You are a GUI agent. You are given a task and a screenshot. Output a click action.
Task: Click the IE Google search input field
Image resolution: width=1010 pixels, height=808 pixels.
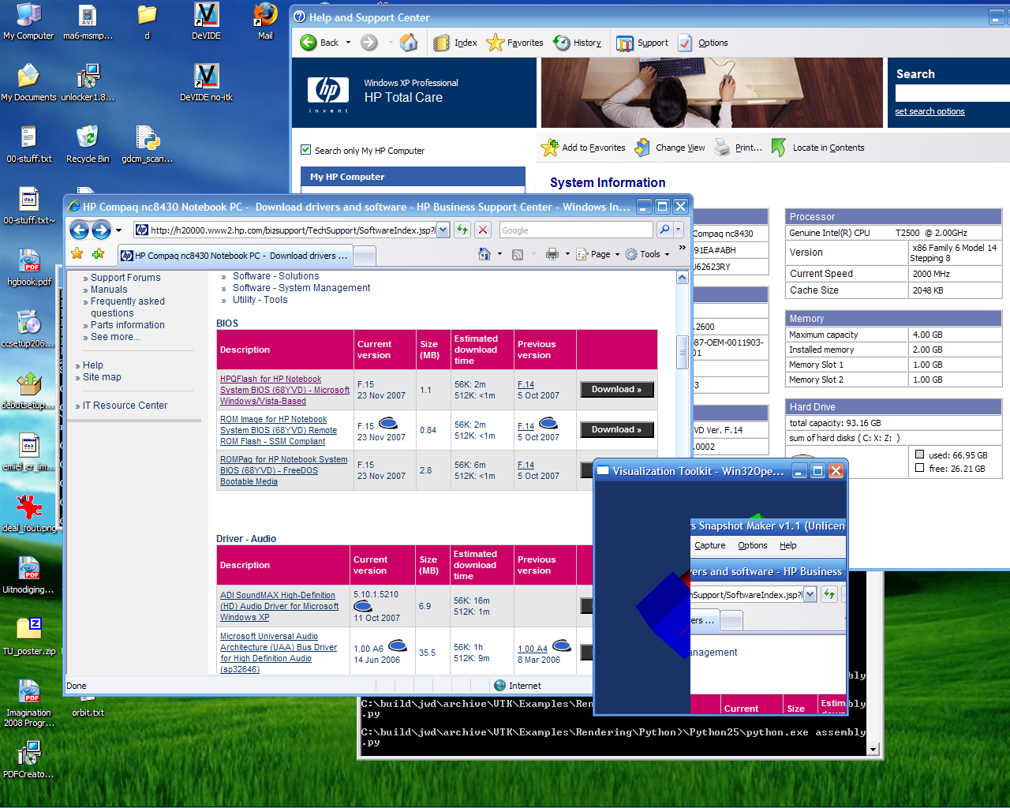[x=576, y=230]
